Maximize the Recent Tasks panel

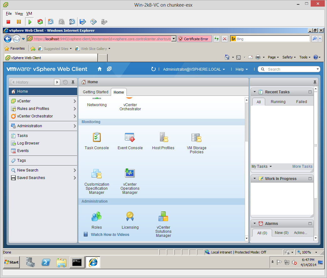coord(310,92)
